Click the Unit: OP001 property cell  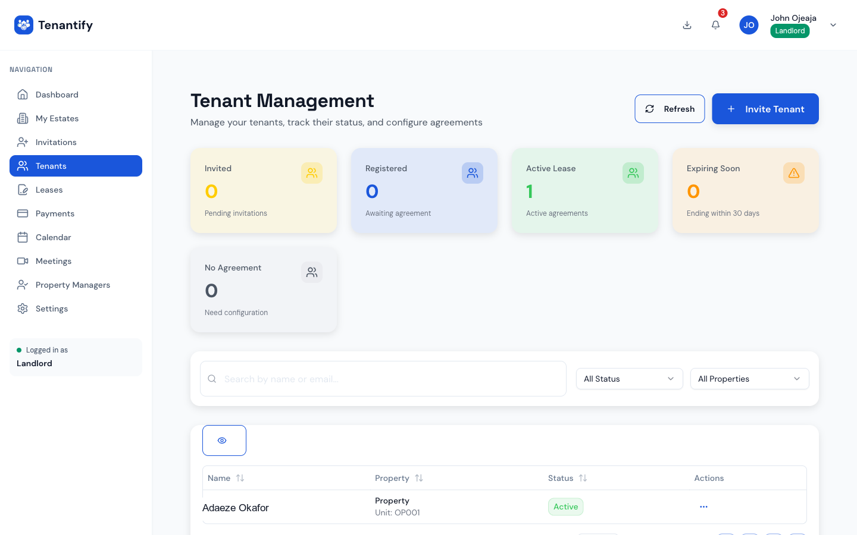(398, 512)
